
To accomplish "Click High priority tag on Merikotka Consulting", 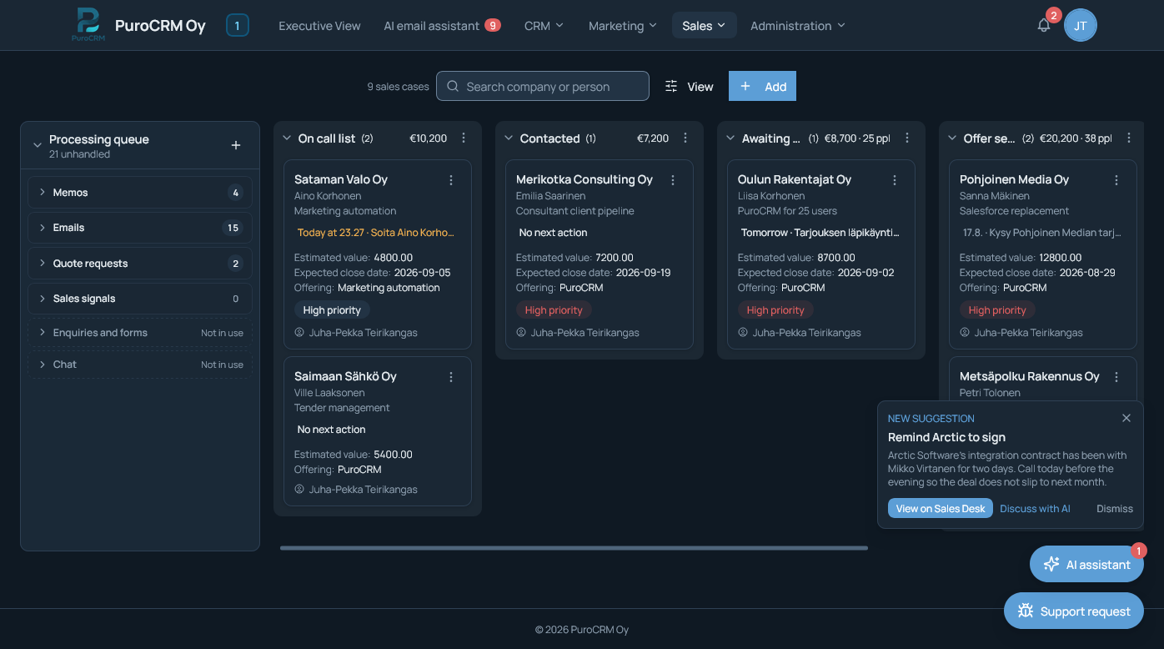I will pyautogui.click(x=554, y=309).
